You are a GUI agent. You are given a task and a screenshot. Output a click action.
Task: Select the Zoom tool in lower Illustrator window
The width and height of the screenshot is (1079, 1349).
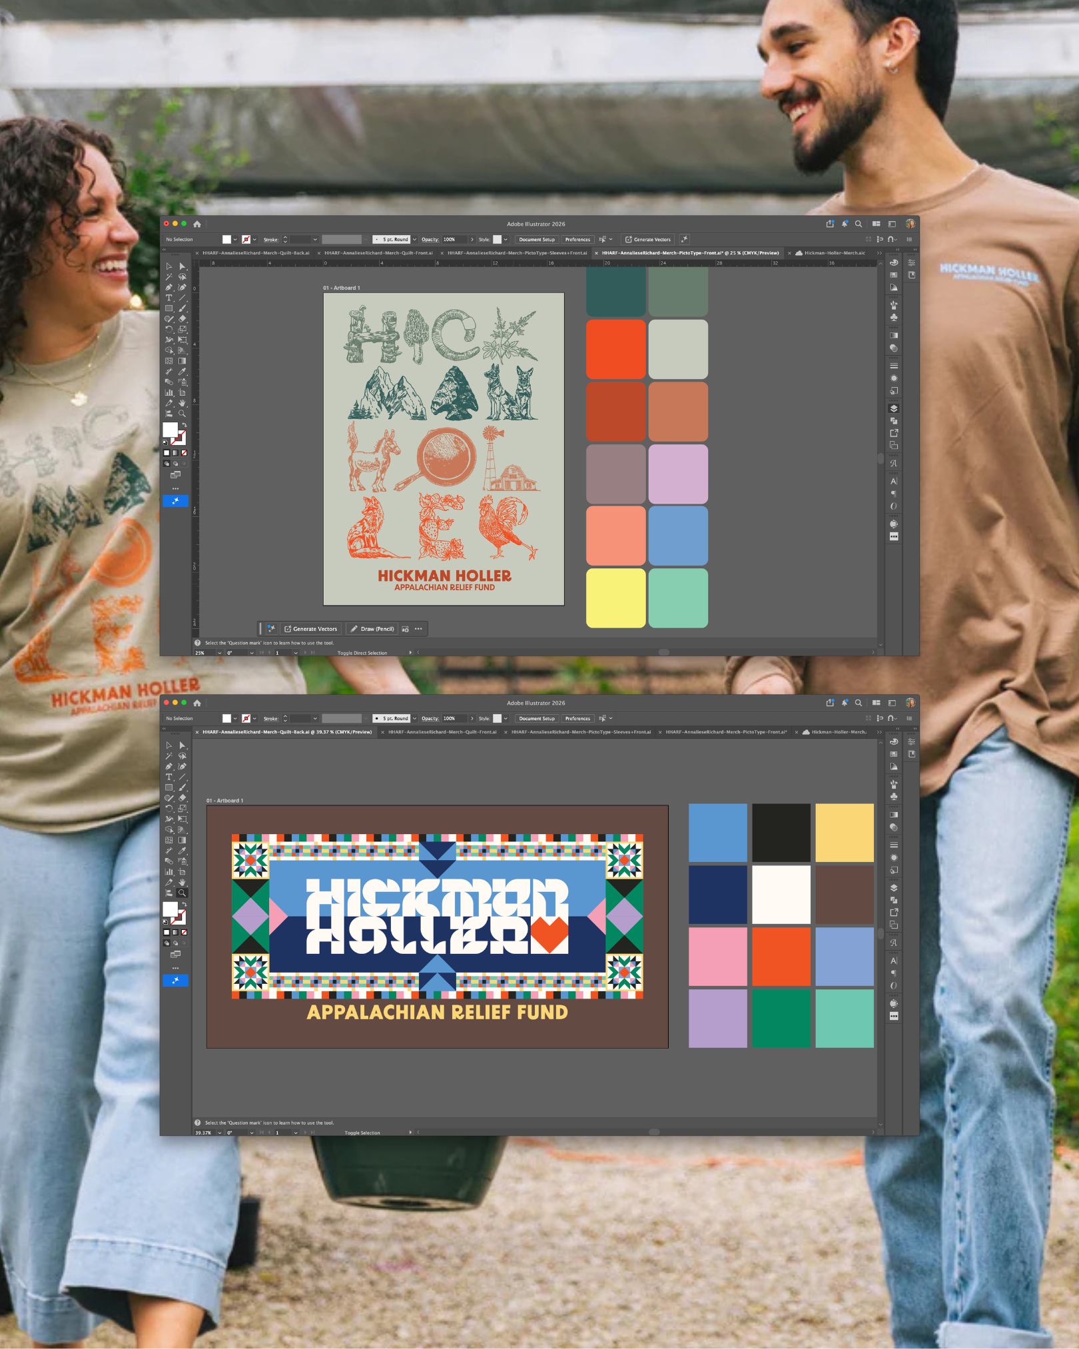[x=182, y=893]
